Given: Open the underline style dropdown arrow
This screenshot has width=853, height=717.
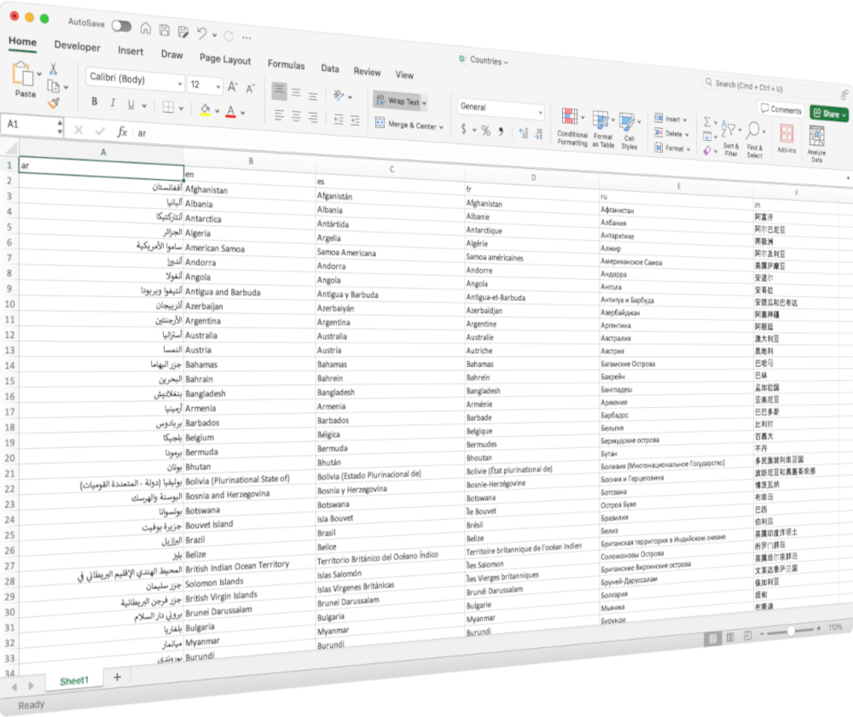Looking at the screenshot, I should coord(144,106).
